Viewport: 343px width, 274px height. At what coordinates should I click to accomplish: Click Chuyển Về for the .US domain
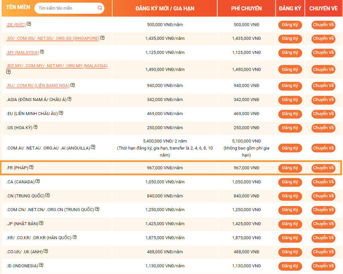tap(323, 128)
